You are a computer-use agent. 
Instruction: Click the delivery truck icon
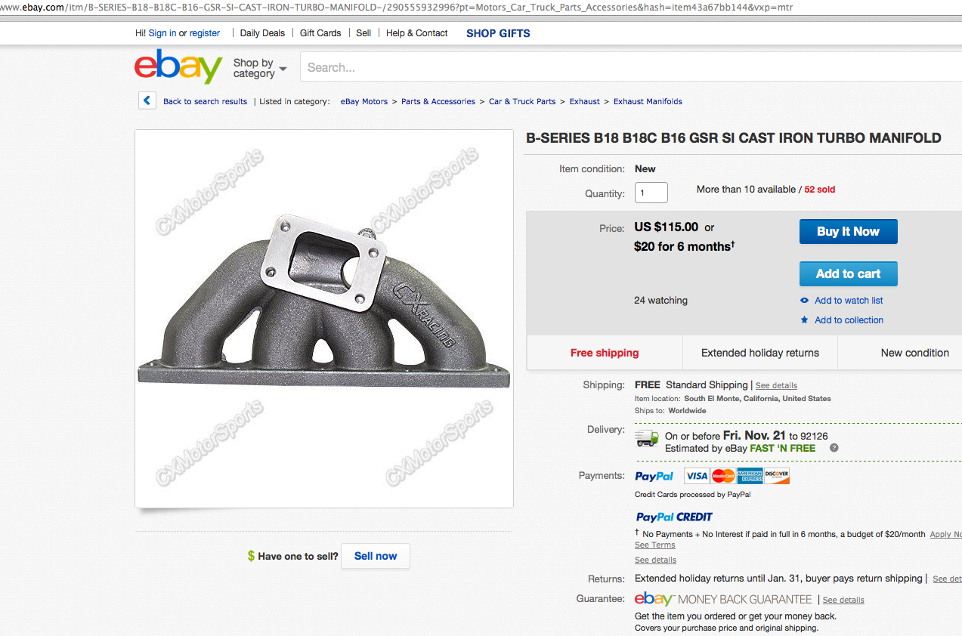point(647,438)
